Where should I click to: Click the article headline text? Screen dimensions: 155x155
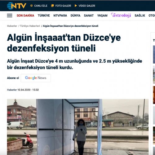[x=64, y=43]
